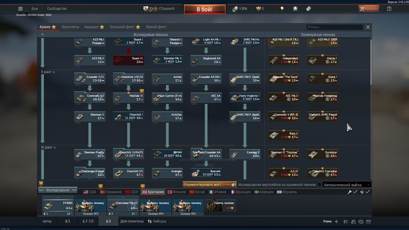Select the premium Excelsior card
This screenshot has width=409, height=230.
(322, 154)
